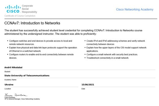Click the Cisco logo icon

(x=13, y=9)
